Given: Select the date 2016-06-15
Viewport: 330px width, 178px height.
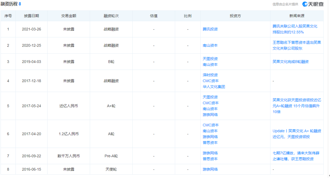Looking at the screenshot, I should point(31,169).
